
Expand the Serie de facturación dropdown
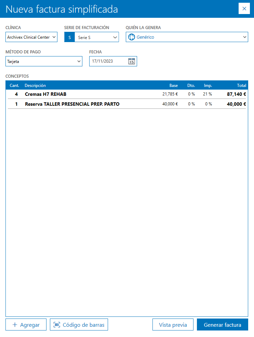click(x=115, y=37)
